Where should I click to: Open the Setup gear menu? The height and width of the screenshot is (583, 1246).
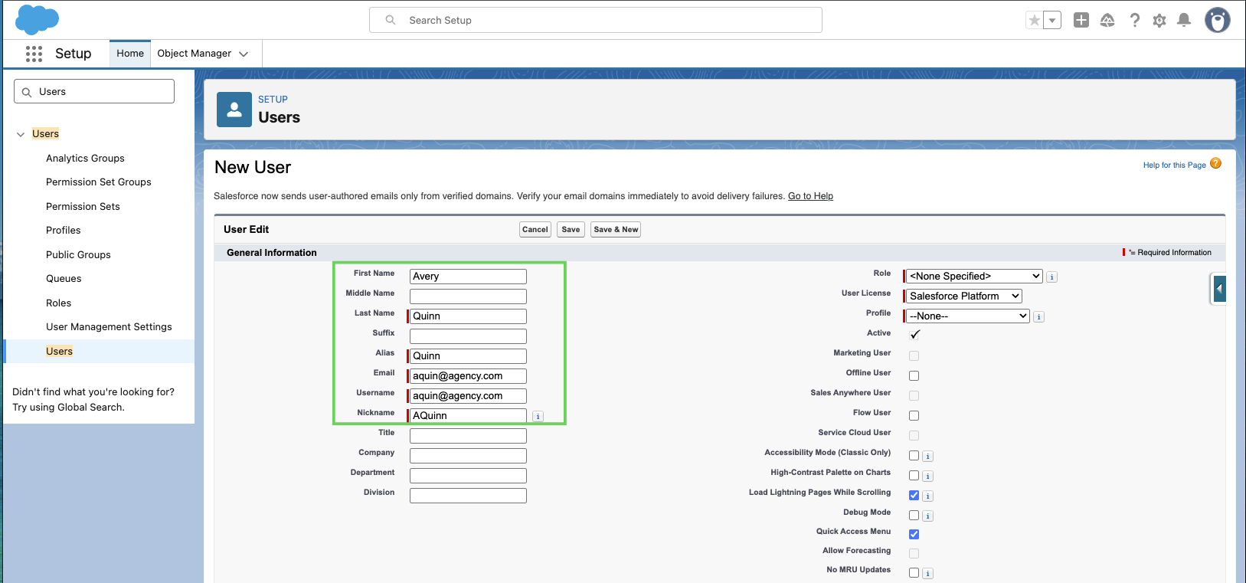coord(1159,21)
